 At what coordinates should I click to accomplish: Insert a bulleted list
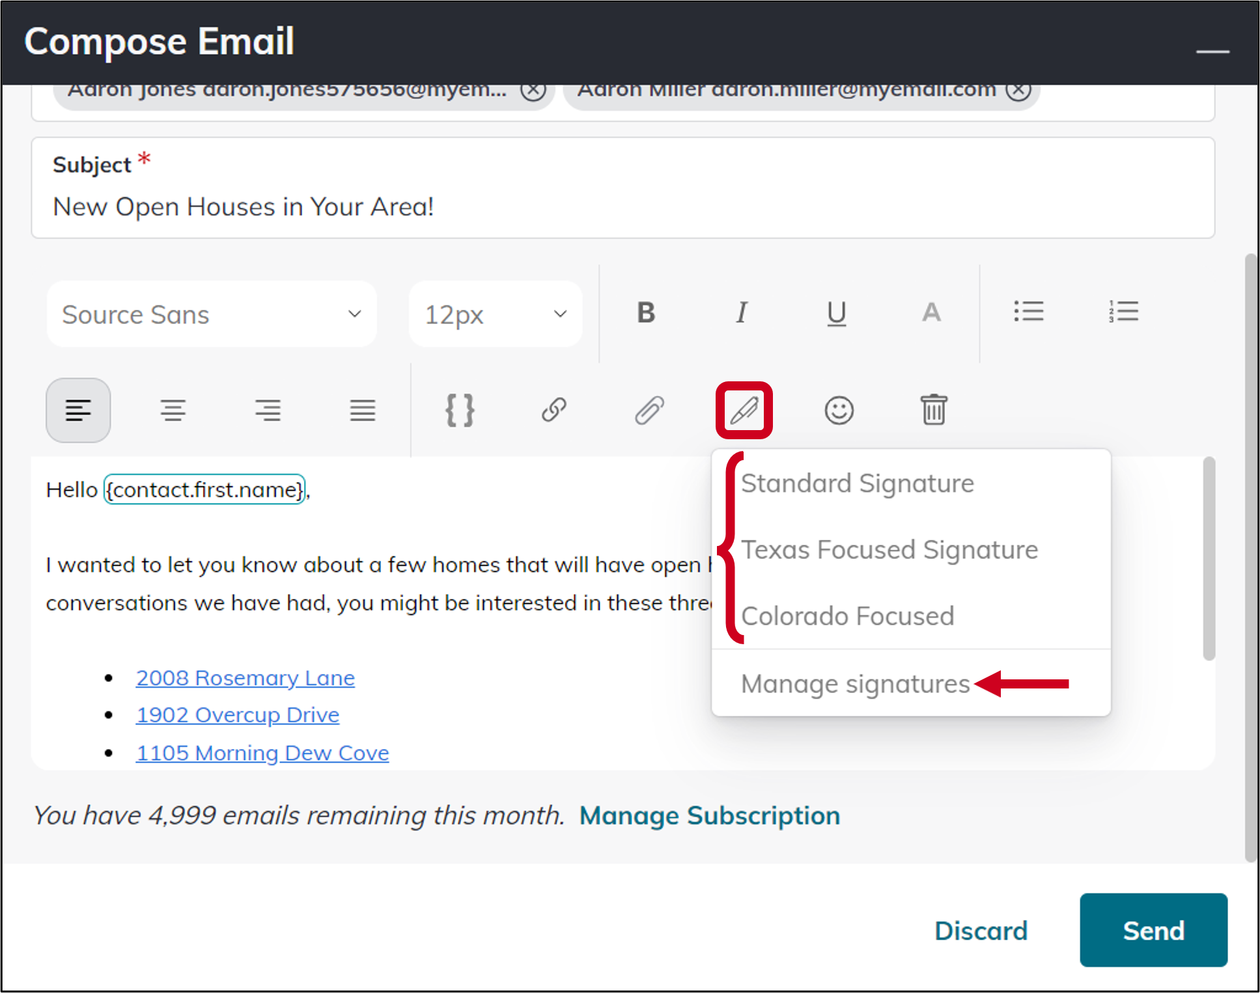coord(1029,312)
